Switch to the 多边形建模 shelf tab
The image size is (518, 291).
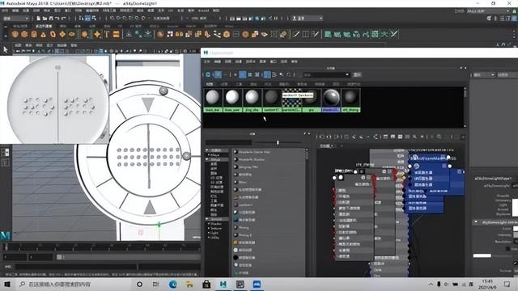coord(44,26)
